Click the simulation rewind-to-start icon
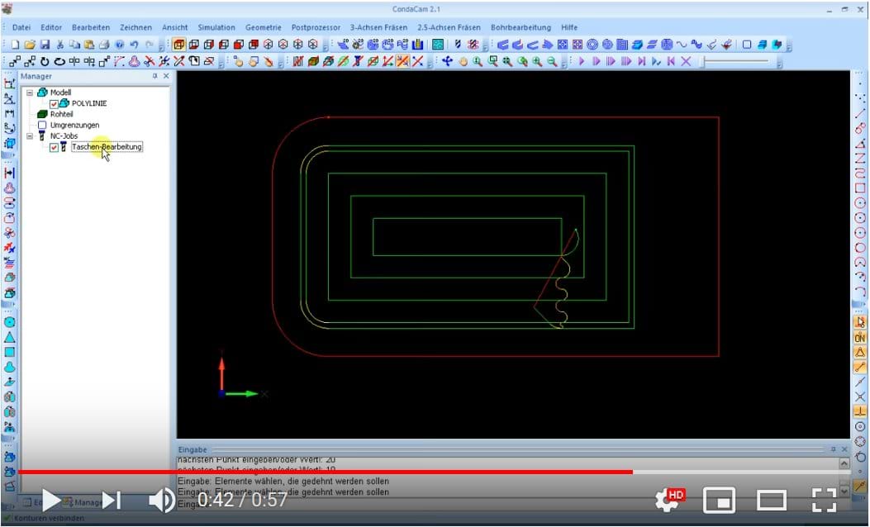Viewport: 870px width, 527px height. [672, 62]
